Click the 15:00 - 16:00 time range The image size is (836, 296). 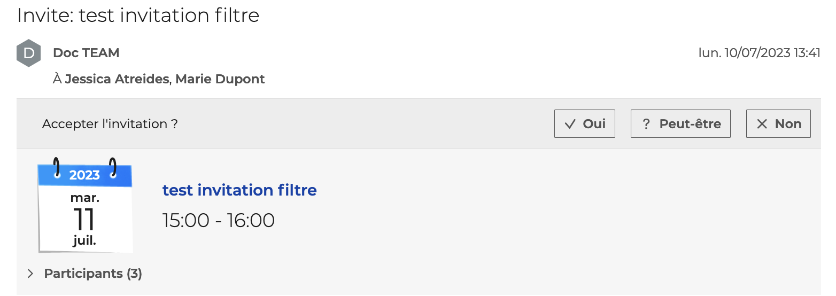click(219, 220)
